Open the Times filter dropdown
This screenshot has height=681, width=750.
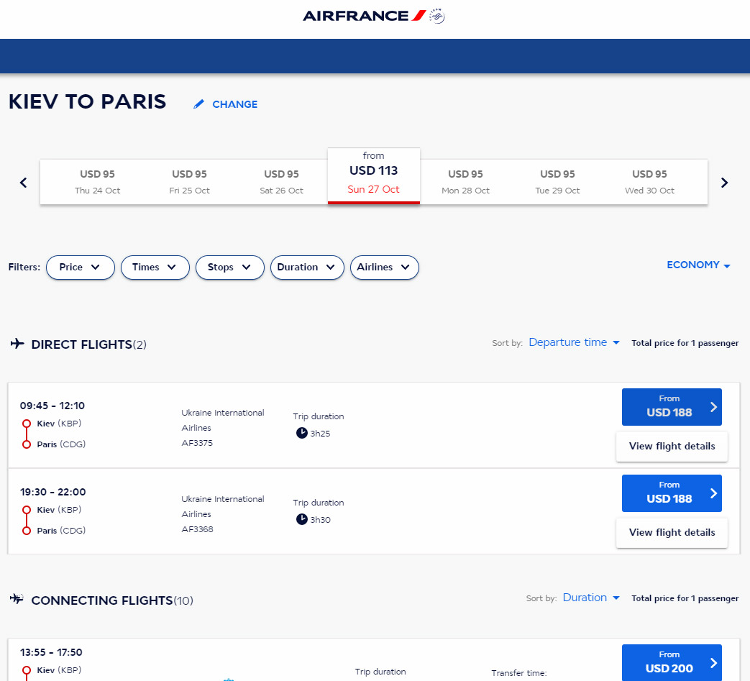point(155,268)
